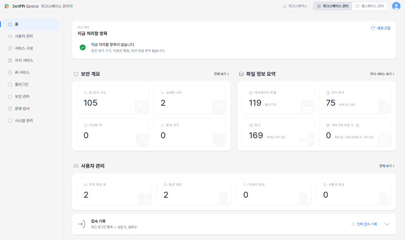Click the 서비스 구성 gear icon
Viewport: 405px width, 240px height.
tap(10, 48)
